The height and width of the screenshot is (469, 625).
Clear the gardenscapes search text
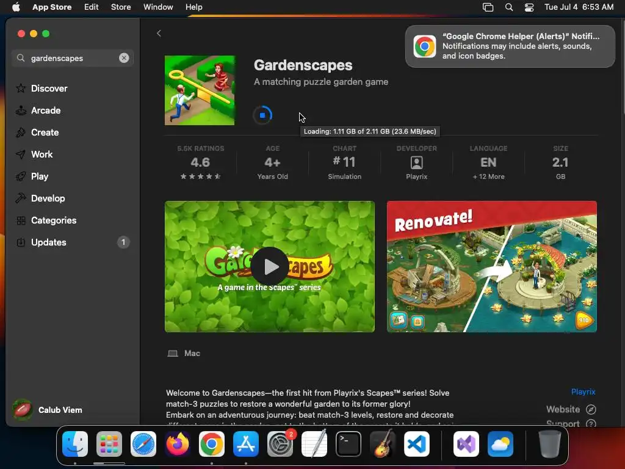pos(124,58)
